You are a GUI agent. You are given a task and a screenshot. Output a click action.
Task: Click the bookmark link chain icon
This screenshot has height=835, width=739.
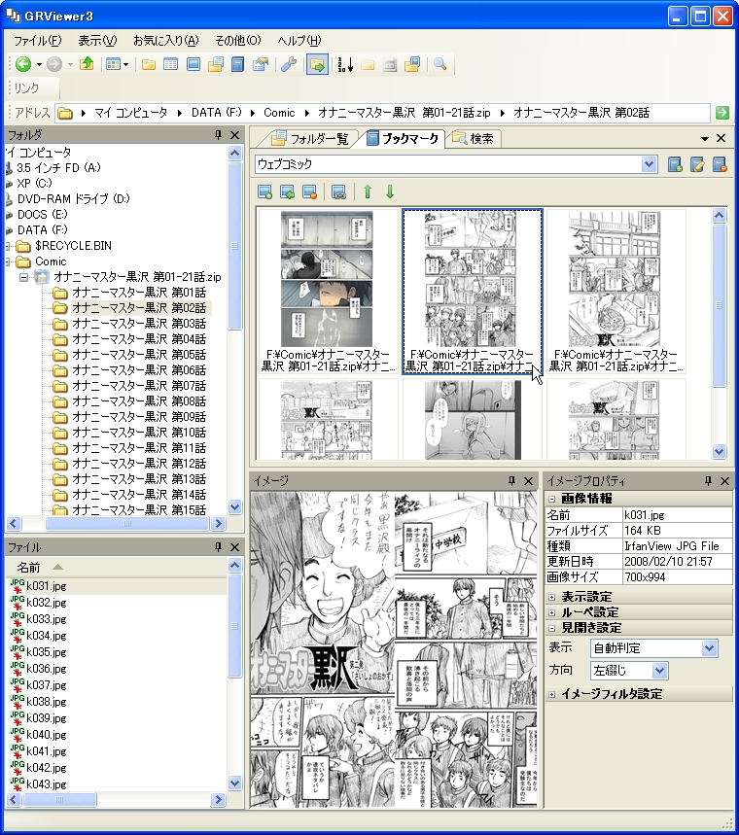[338, 191]
